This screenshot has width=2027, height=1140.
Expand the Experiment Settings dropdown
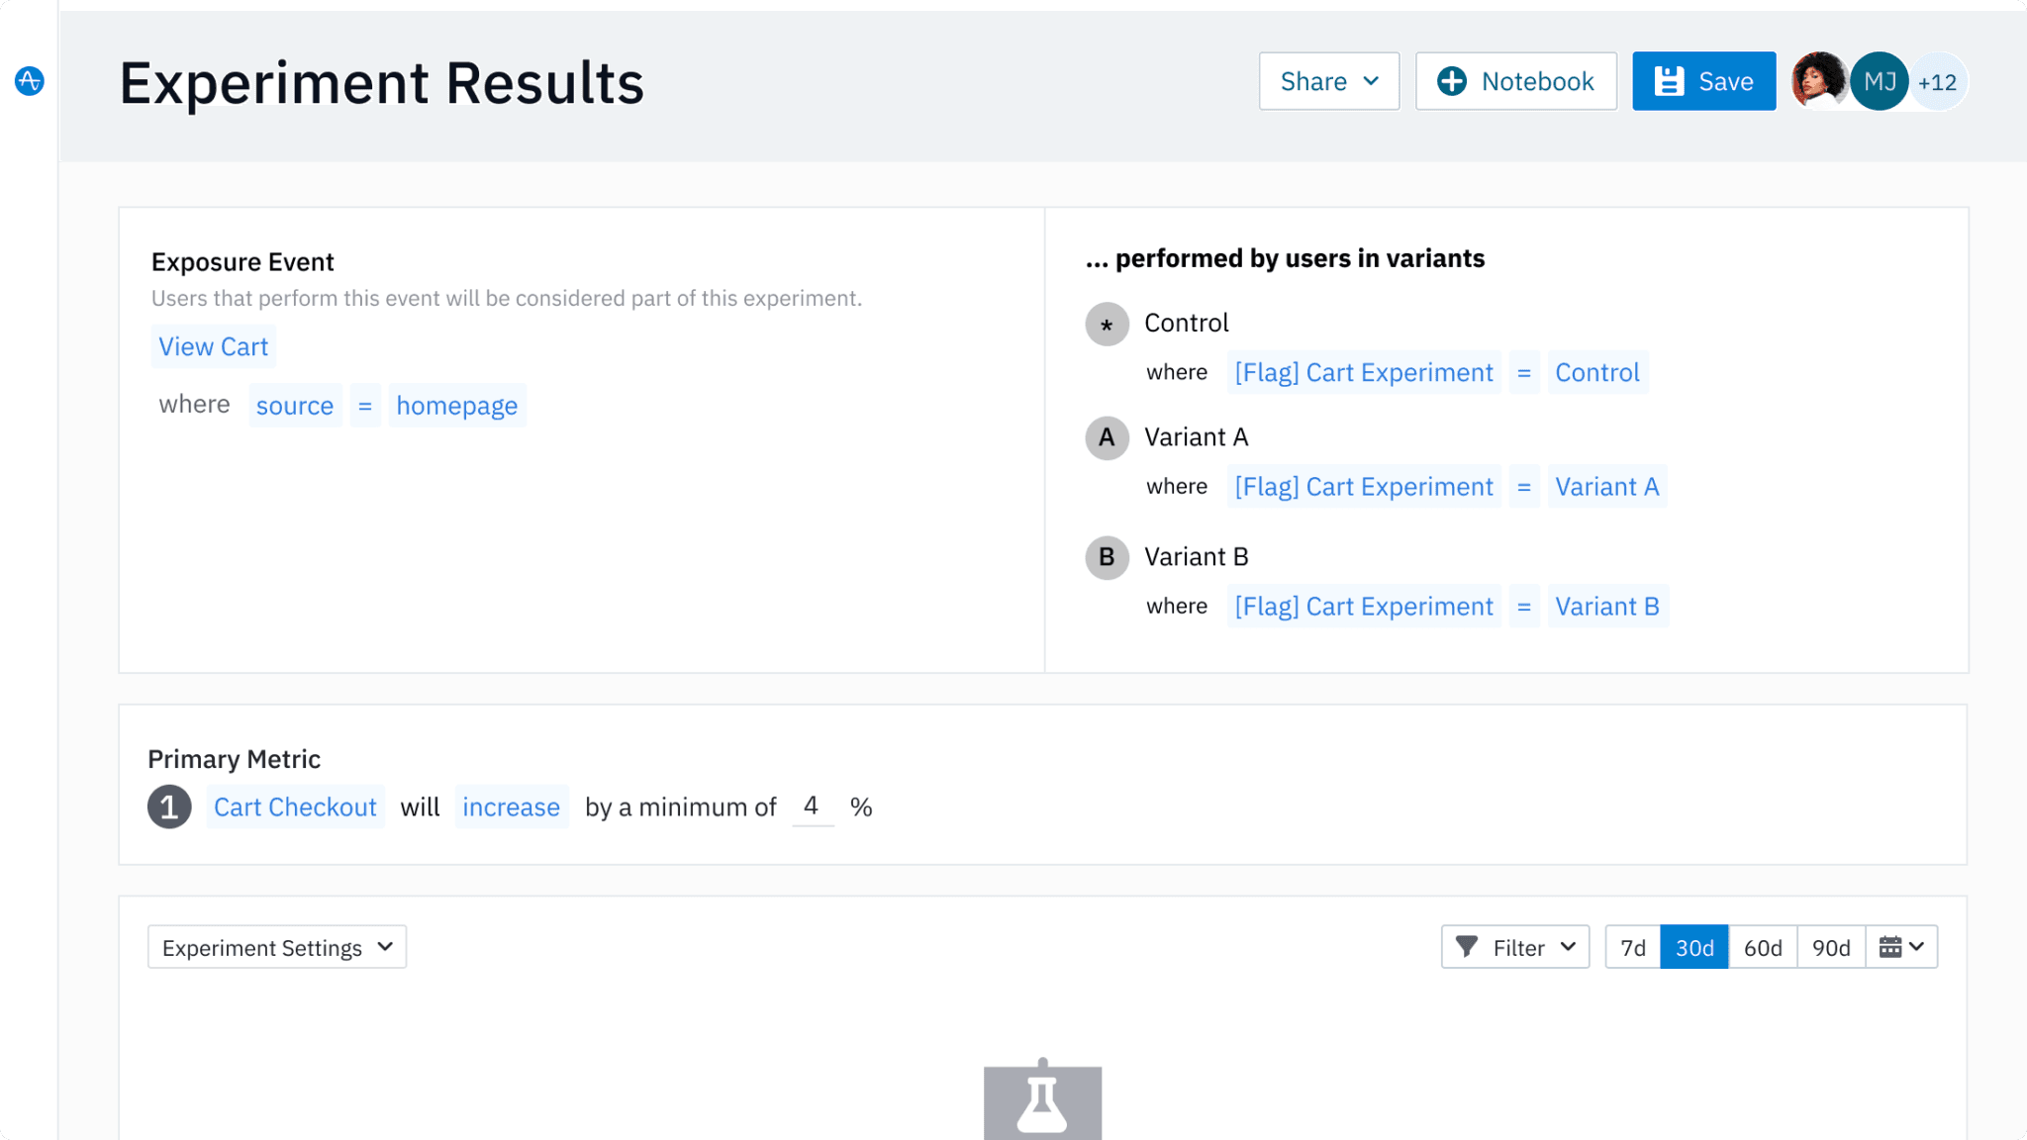(276, 947)
